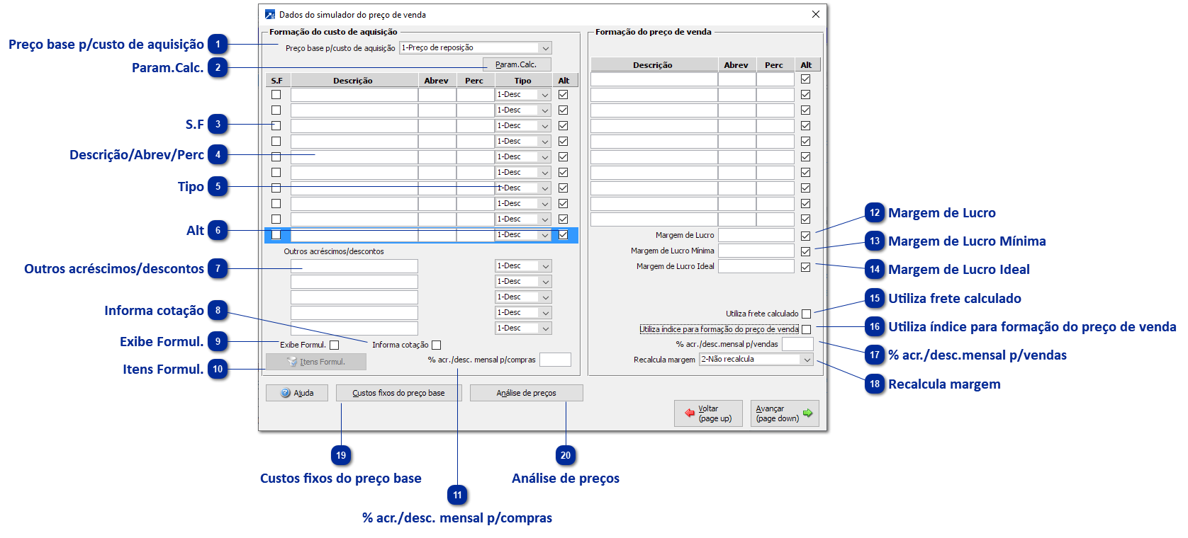Toggle the Informa cotação checkbox
Screen dimensions: 1188x538
(x=436, y=345)
